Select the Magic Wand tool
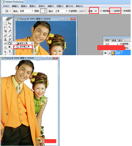The width and height of the screenshot is (132, 146). [10, 27]
